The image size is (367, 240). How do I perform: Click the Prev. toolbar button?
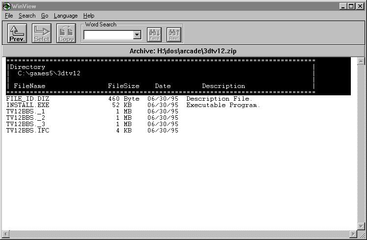17,33
